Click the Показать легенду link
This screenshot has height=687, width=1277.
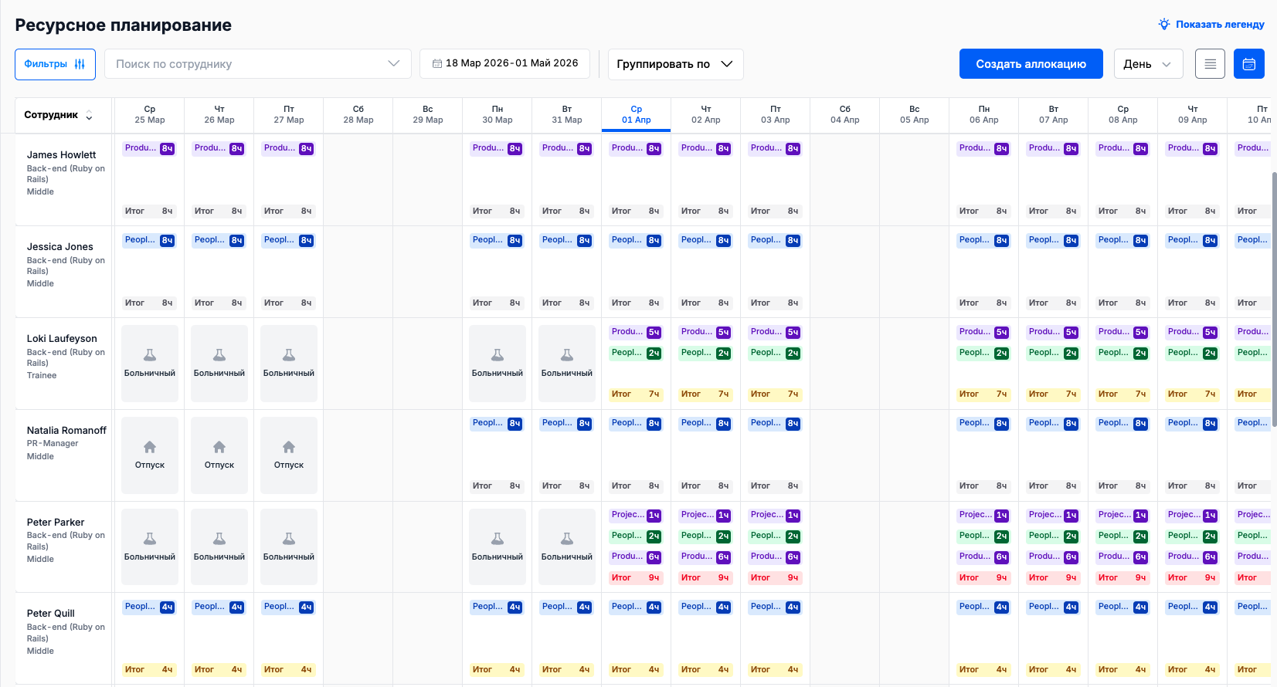(x=1219, y=25)
